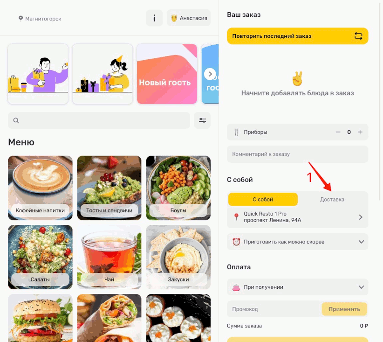Advance the banner carousel with the right arrow
383x342 pixels.
click(x=210, y=74)
